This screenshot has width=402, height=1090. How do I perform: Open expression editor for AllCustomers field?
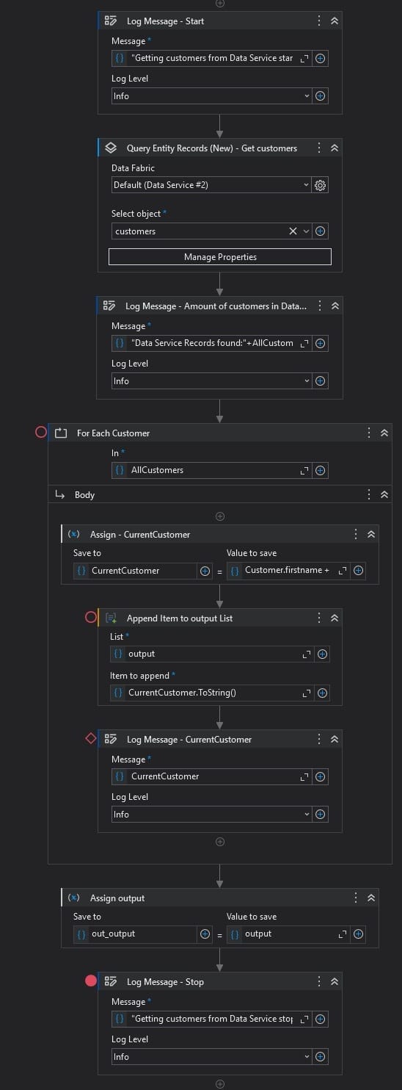(x=304, y=470)
